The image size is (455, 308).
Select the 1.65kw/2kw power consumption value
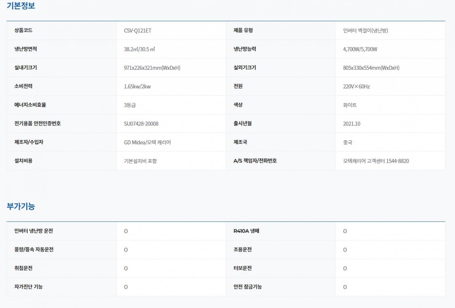[137, 86]
